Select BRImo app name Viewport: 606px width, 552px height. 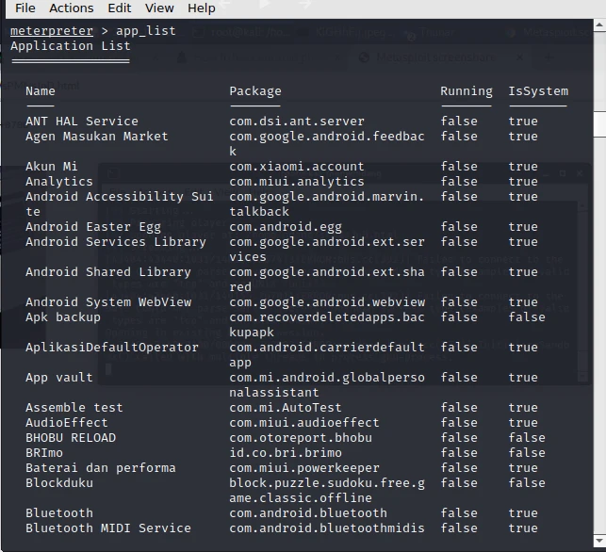(44, 453)
